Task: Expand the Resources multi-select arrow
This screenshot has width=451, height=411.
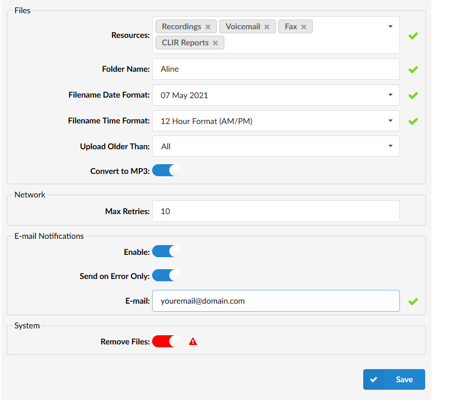Action: coord(390,26)
